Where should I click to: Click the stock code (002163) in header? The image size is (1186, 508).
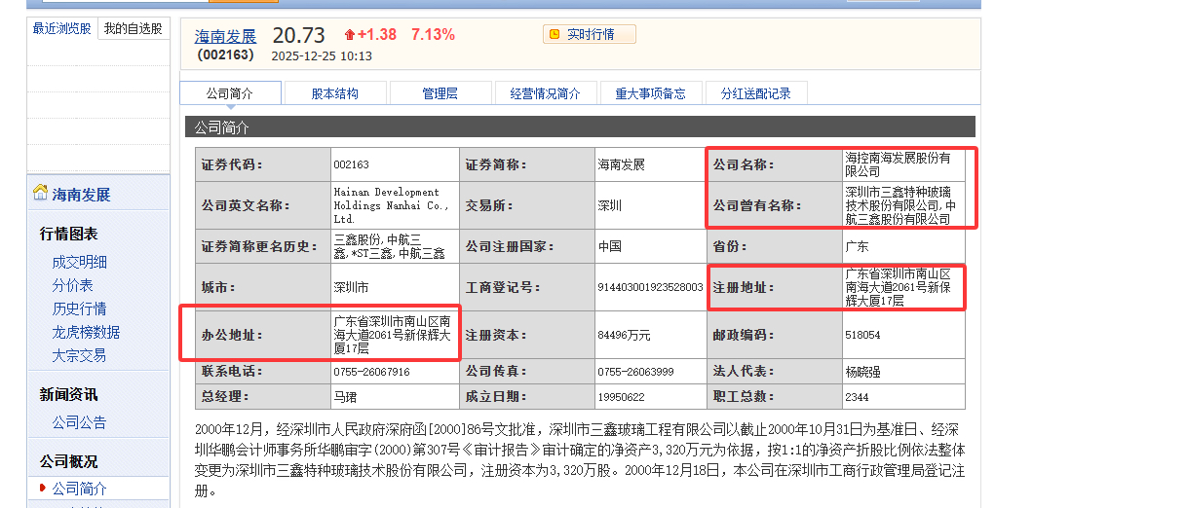click(225, 55)
